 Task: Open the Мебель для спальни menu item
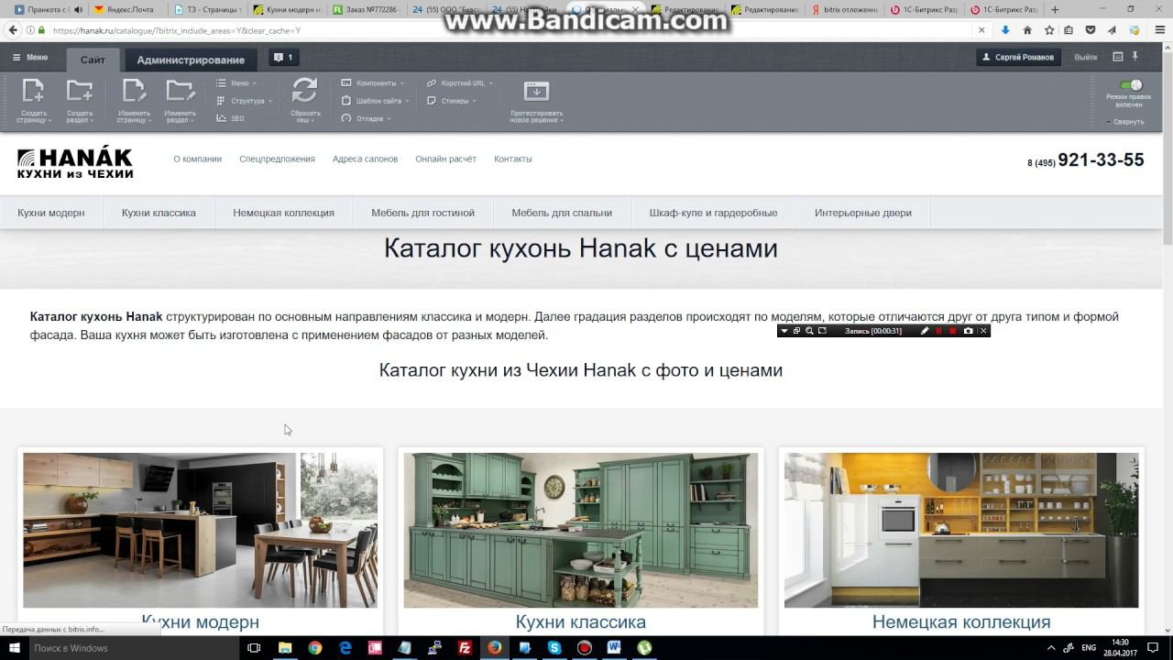562,213
